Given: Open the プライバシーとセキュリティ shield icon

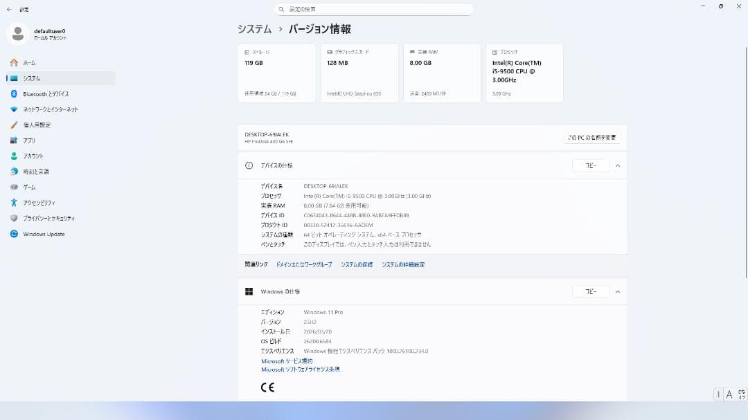Looking at the screenshot, I should click(14, 218).
